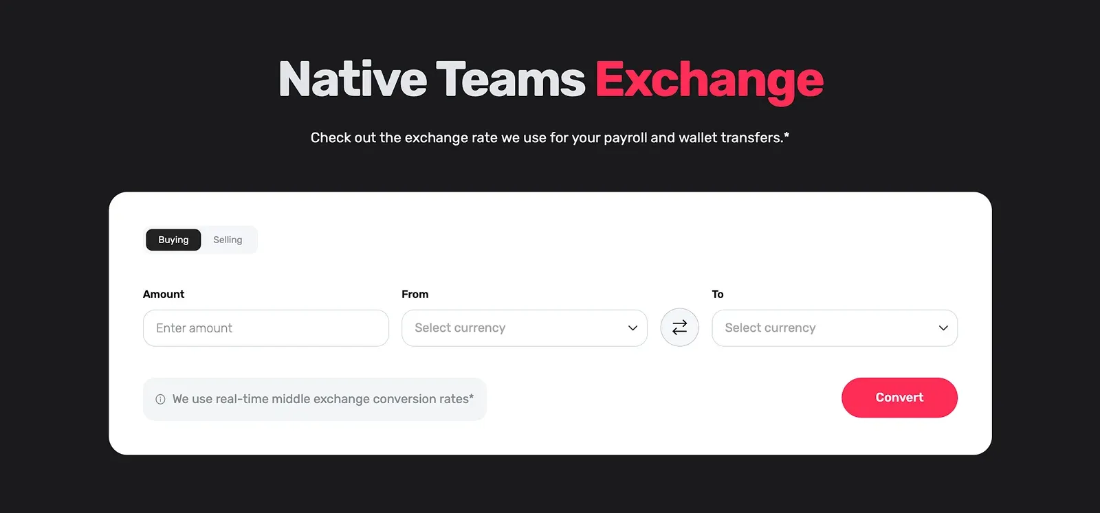The image size is (1100, 513).
Task: Expand the Select currency list under From
Action: pos(524,328)
